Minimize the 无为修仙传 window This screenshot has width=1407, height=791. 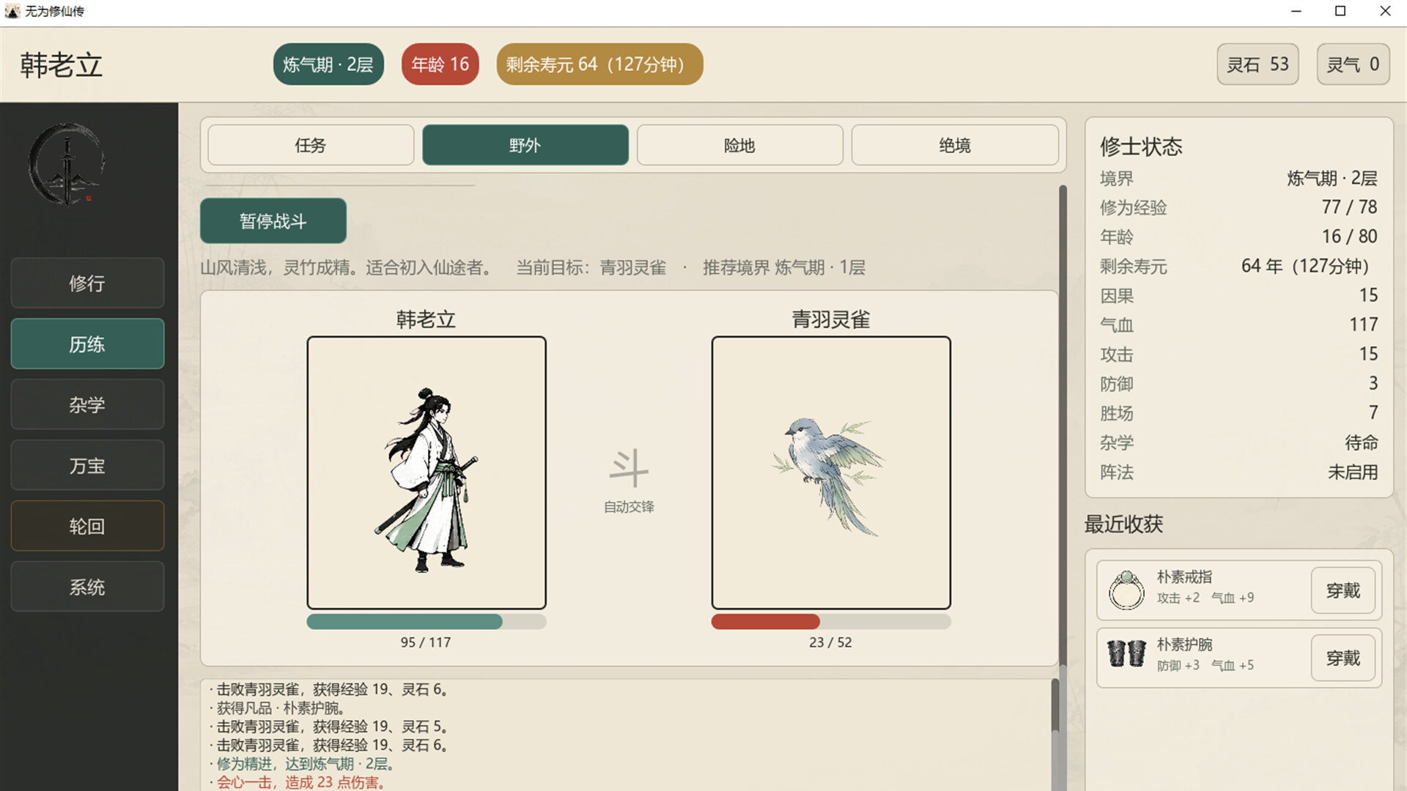pyautogui.click(x=1296, y=11)
